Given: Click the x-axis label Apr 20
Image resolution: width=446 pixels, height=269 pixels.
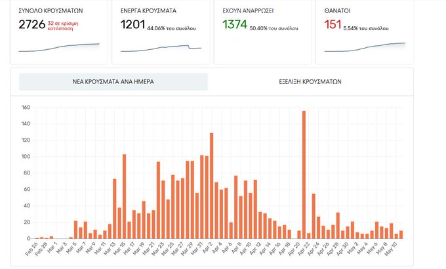Looking at the screenshot, I should pyautogui.click(x=293, y=249).
